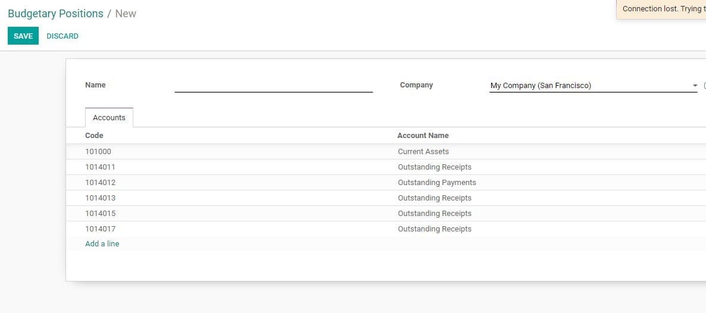706x313 pixels.
Task: Click the SAVE button
Action: tap(23, 36)
